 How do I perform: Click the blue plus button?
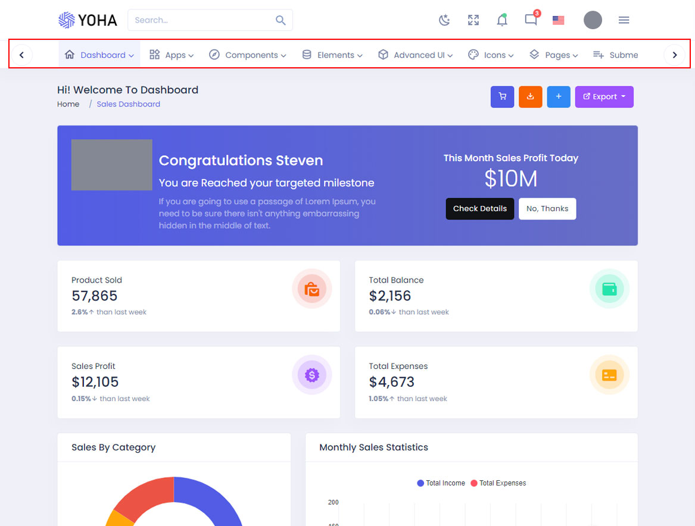558,97
